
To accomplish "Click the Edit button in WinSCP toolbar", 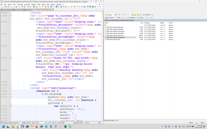I will click(118, 18).
